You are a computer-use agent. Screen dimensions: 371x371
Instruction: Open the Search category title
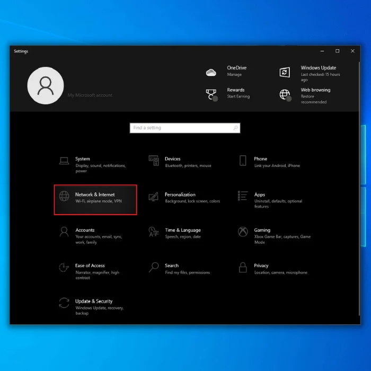click(x=172, y=266)
